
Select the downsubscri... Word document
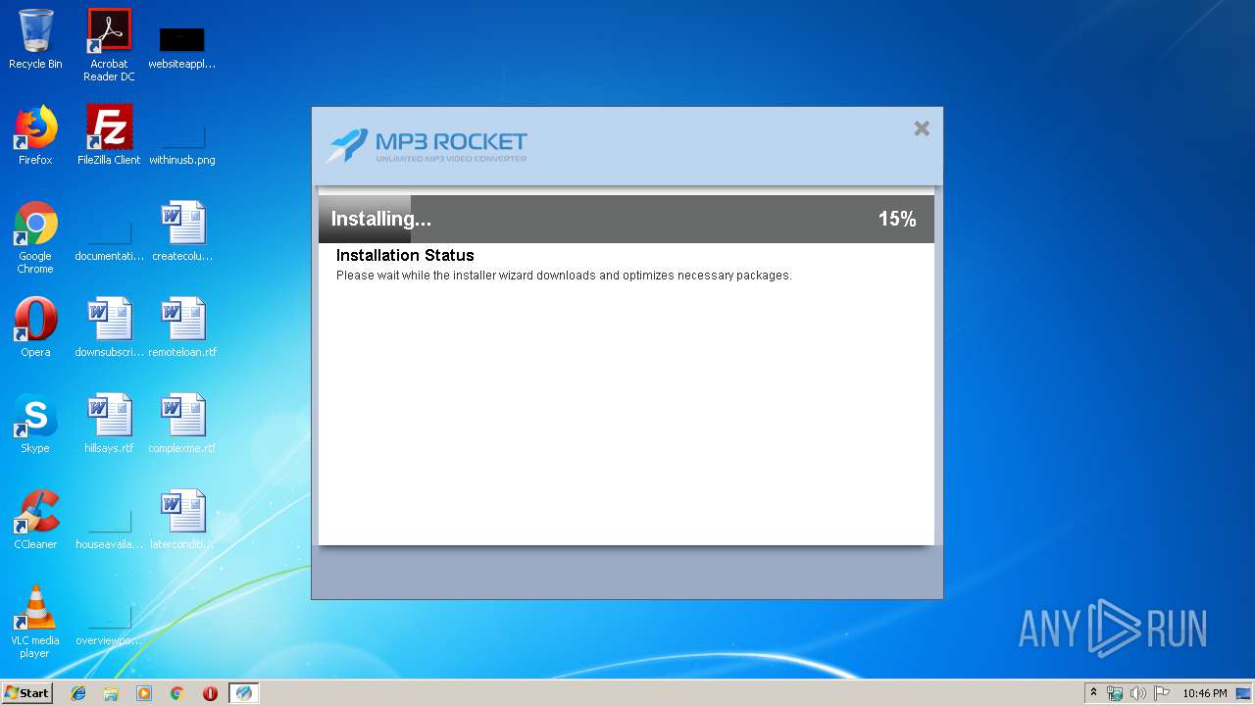coord(109,328)
